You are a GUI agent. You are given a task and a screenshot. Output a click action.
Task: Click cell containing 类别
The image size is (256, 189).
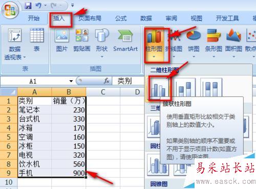(x=35, y=101)
